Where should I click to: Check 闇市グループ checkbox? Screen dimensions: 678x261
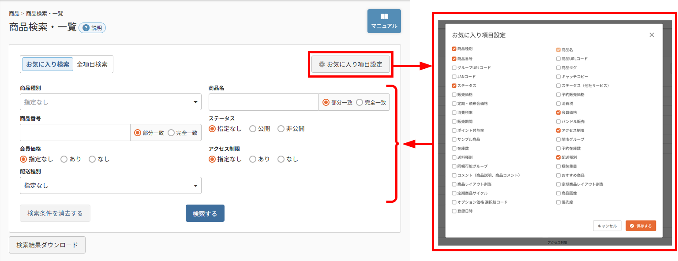(558, 139)
